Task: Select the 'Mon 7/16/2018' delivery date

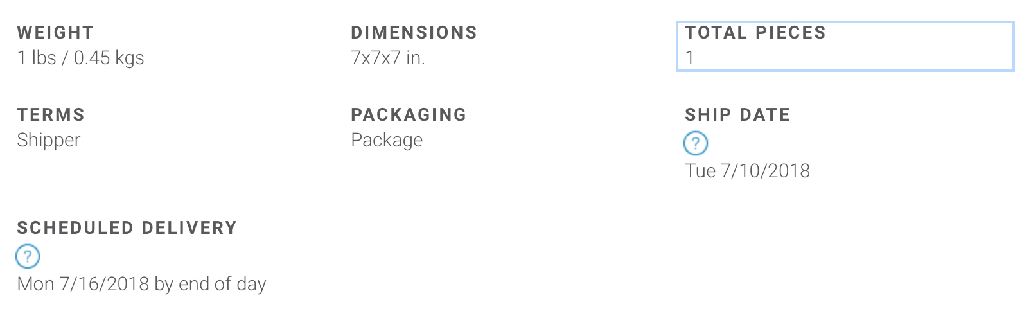Action: click(x=84, y=284)
